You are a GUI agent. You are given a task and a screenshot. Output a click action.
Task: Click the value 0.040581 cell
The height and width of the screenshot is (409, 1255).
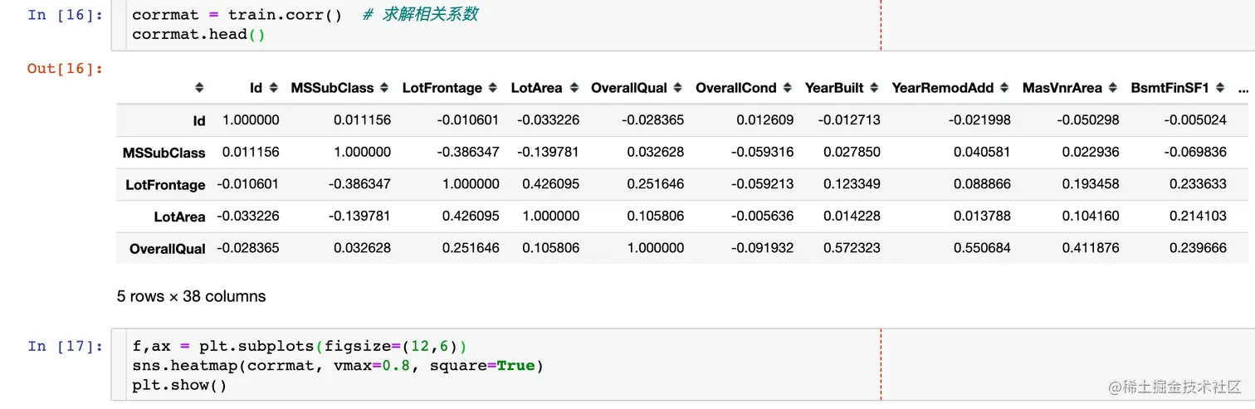click(x=982, y=152)
